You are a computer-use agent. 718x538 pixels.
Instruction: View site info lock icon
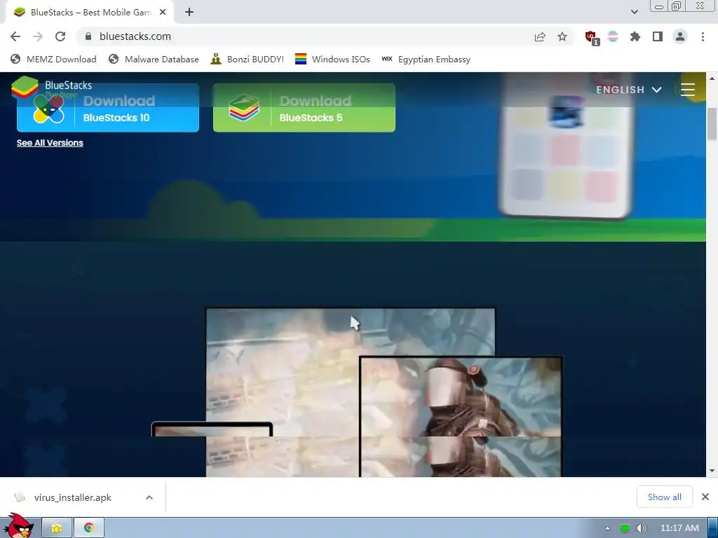(x=88, y=36)
